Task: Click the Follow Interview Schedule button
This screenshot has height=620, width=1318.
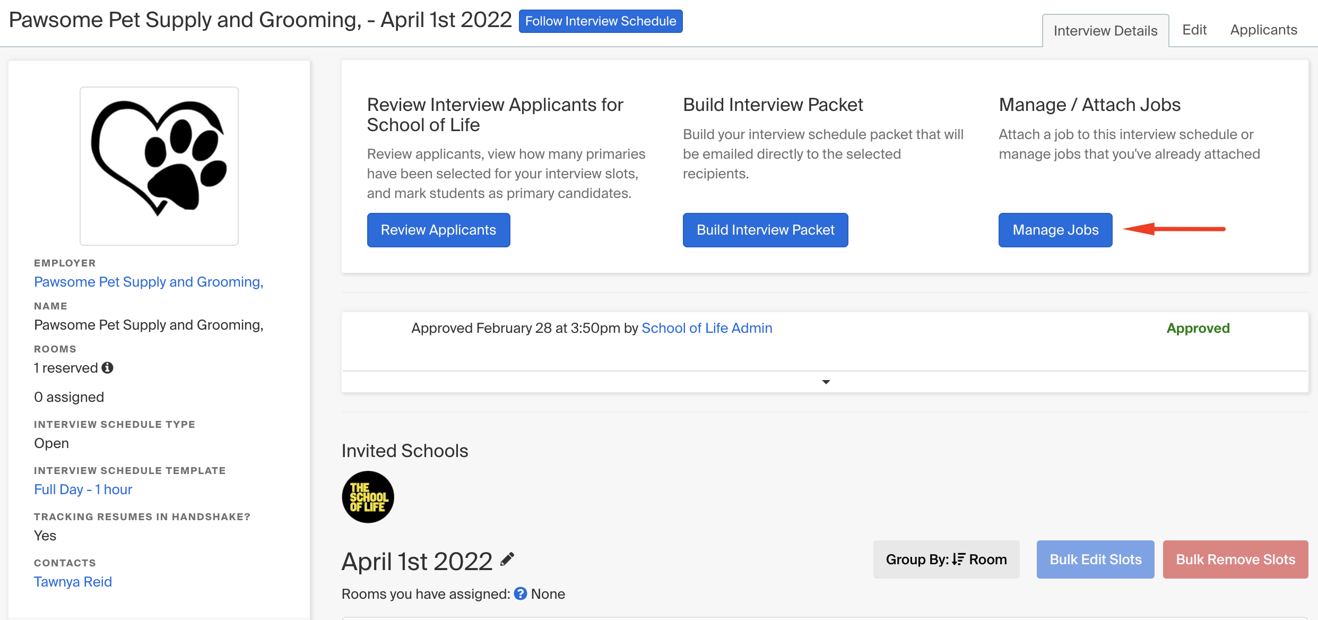Action: tap(601, 21)
